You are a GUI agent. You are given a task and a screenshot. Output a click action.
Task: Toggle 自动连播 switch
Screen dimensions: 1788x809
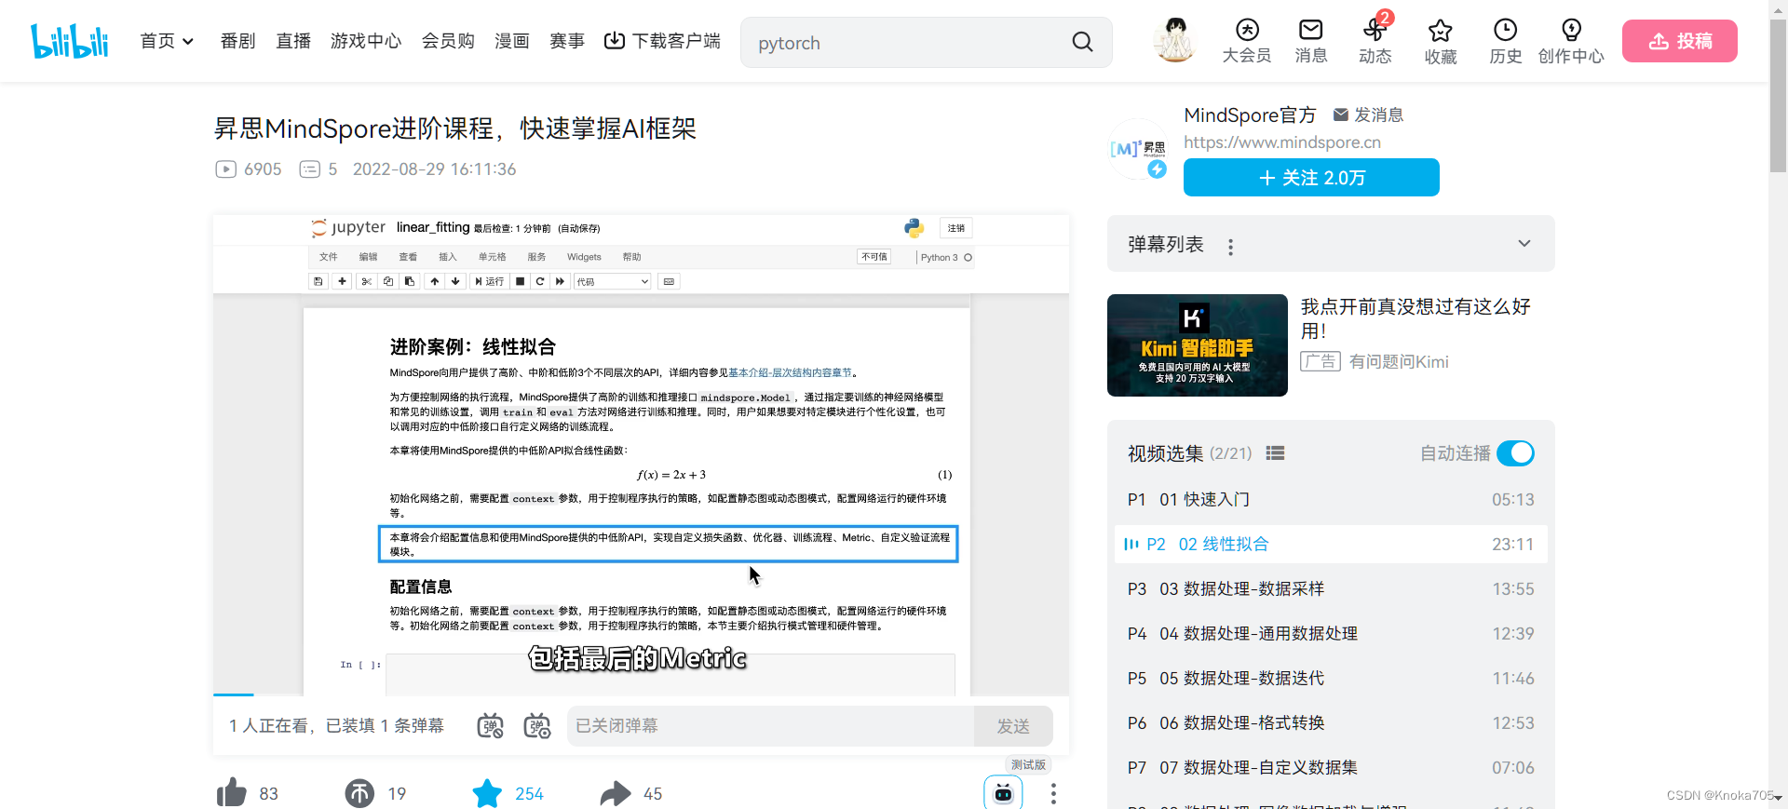(1515, 452)
